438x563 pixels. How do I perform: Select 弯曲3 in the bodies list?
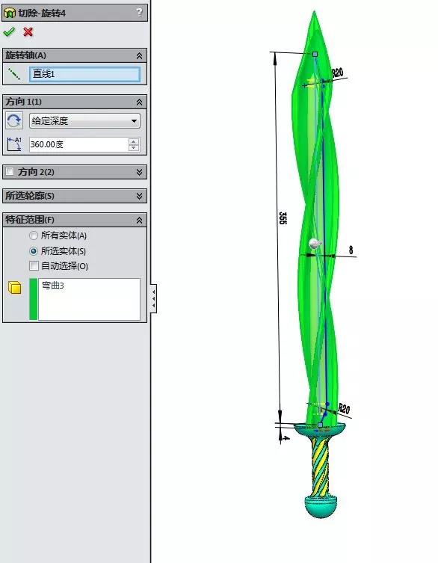(x=53, y=286)
